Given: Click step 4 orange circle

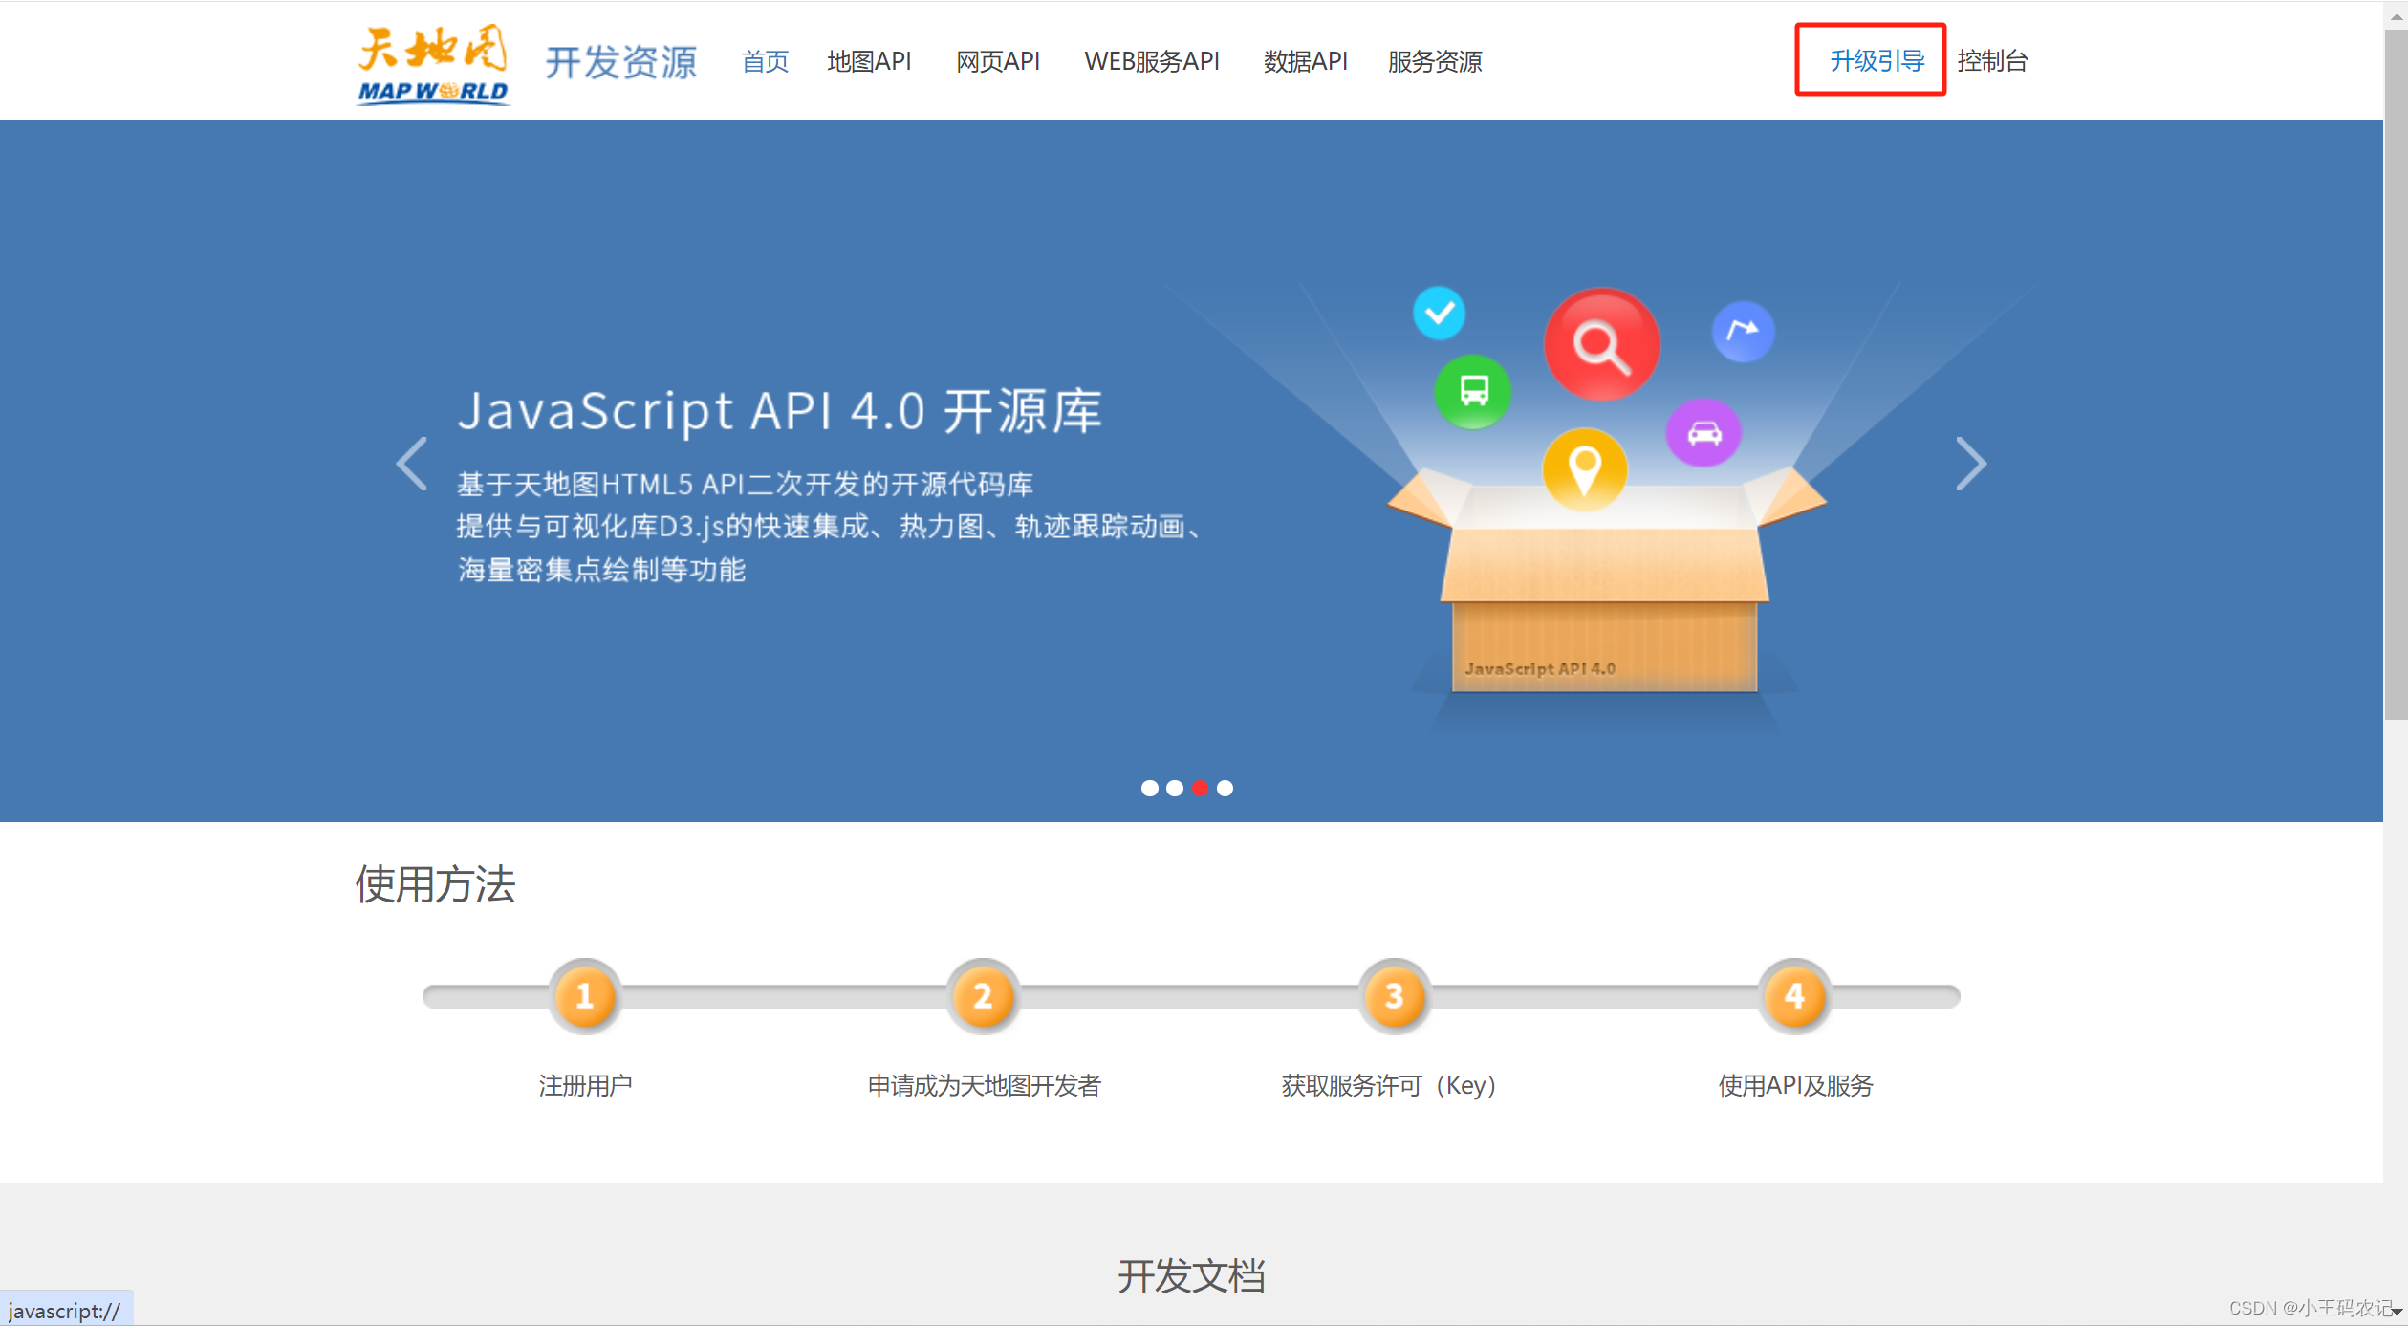Looking at the screenshot, I should point(1794,996).
